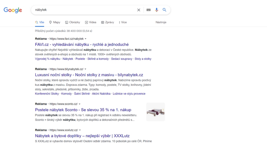
Task: Follow the FAVI Nábytek sitelink
Action: [x=68, y=59]
